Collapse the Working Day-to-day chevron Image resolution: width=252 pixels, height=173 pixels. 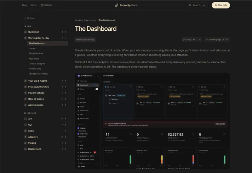[66, 38]
